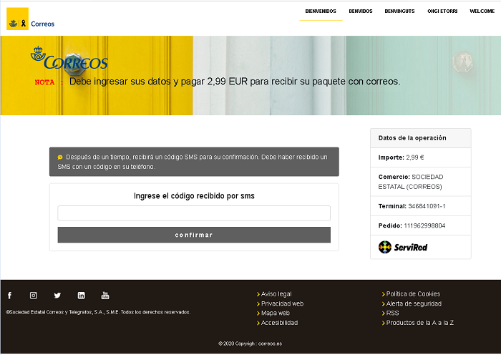Visit the Accesibilidad footer link
The image size is (501, 355).
[x=279, y=323]
